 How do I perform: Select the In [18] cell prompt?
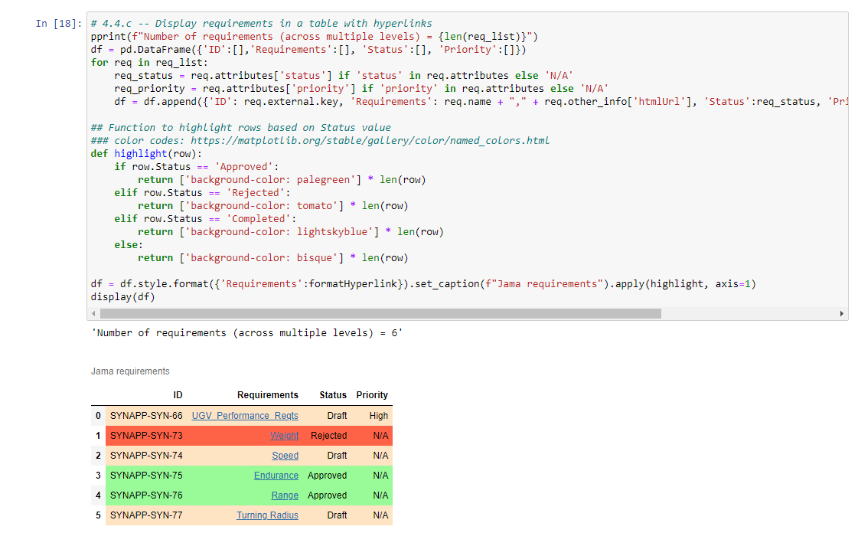point(58,24)
